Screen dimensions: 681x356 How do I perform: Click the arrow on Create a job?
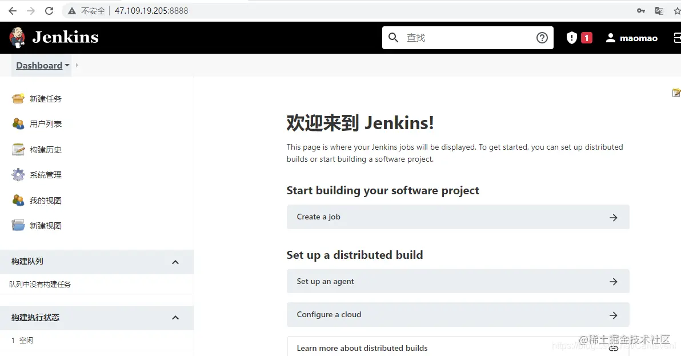[613, 218]
